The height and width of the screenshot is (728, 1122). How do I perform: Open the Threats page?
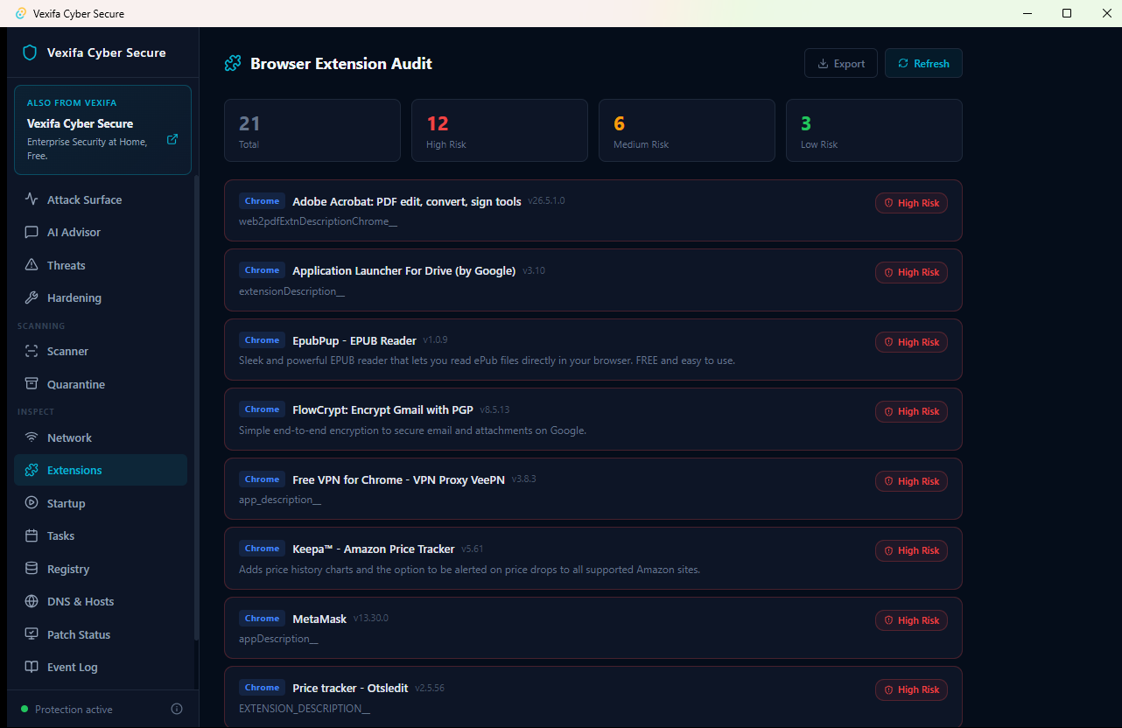pyautogui.click(x=101, y=265)
